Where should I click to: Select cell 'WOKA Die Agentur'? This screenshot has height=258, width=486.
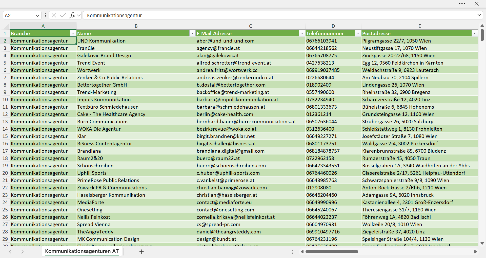click(136, 129)
